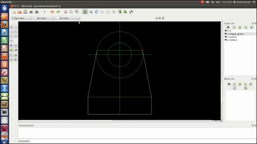257x144 pixels.
Task: Launch Firefox from the dock
Action: [4, 24]
